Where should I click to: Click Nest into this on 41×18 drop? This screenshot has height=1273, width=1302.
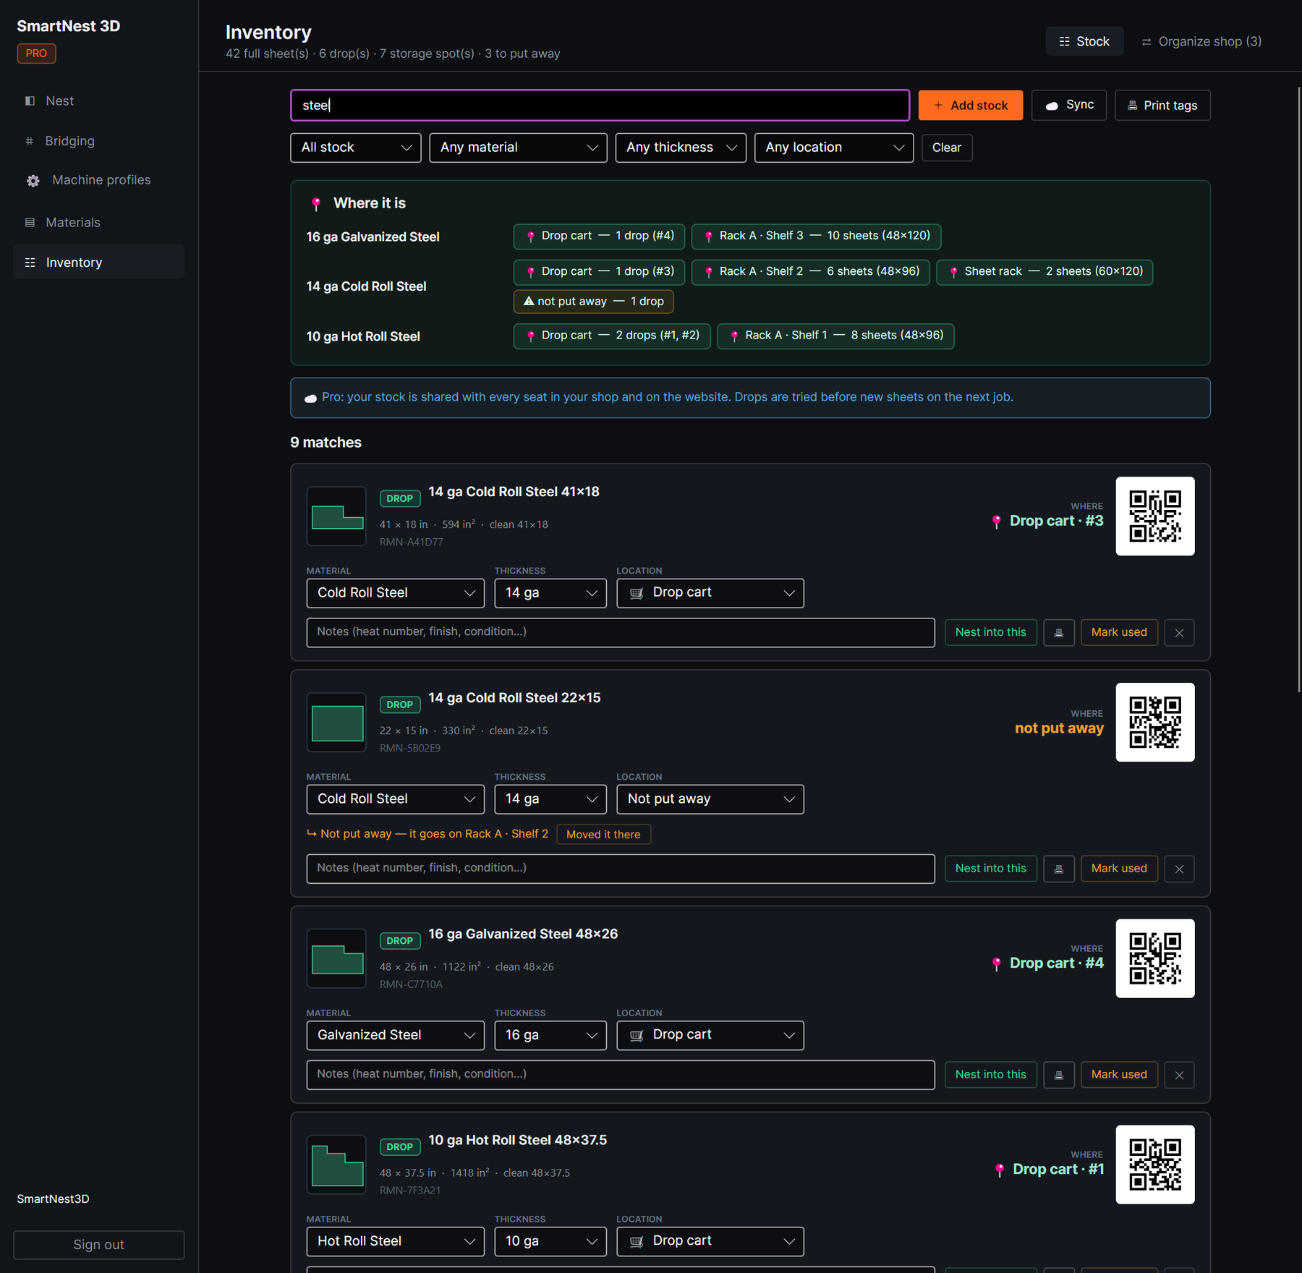coord(991,633)
